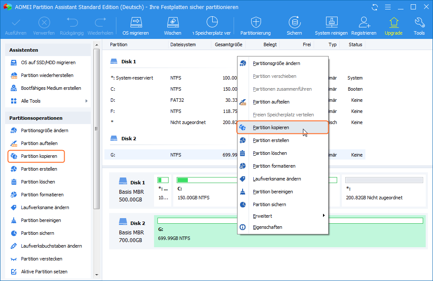Click the refresh icon in title bar
The image size is (433, 281).
pos(375,7)
